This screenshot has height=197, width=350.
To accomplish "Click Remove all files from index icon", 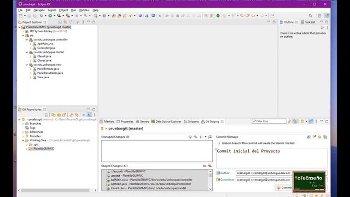I will tap(209, 166).
